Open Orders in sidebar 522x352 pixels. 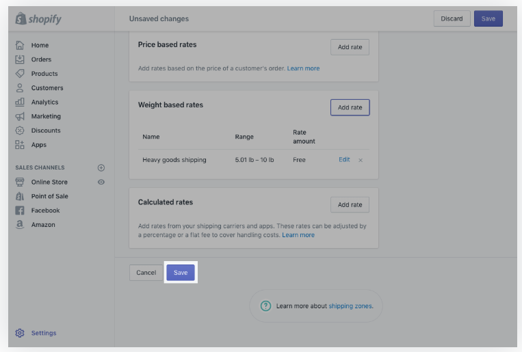(x=41, y=59)
